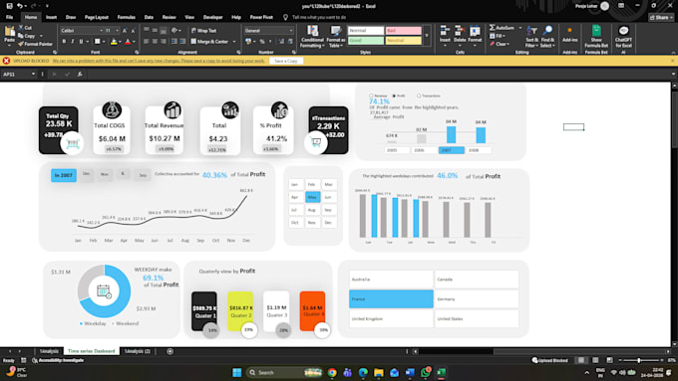Click Show Formula Bot icon
Screen dimensions: 678x381
[596, 31]
